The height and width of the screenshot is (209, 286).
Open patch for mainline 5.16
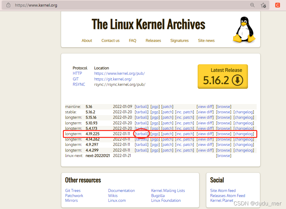[167, 106]
